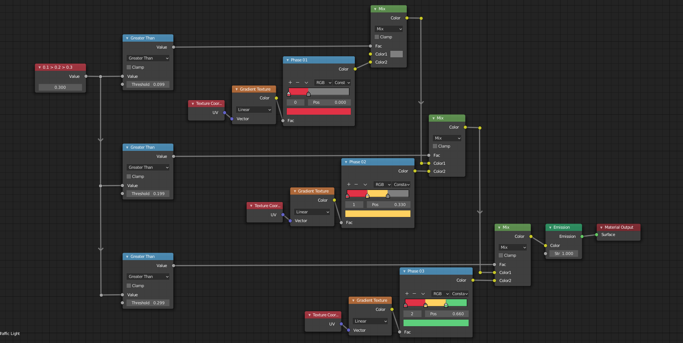Enable Clamp on Greater Than with threshold 0.299
Screen dimensions: 683x343
[x=129, y=286]
